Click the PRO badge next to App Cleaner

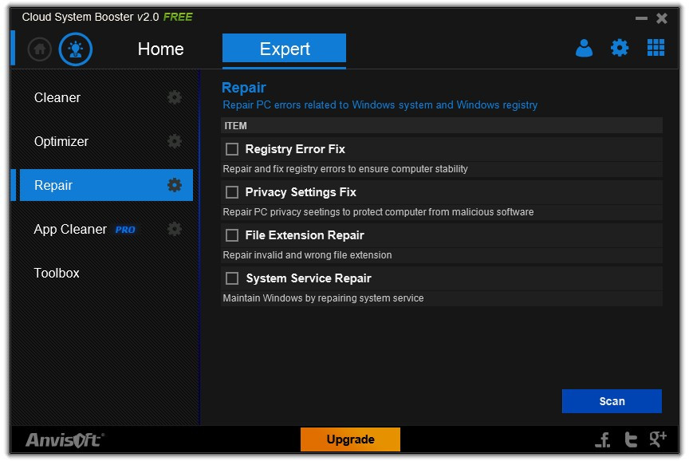click(125, 230)
